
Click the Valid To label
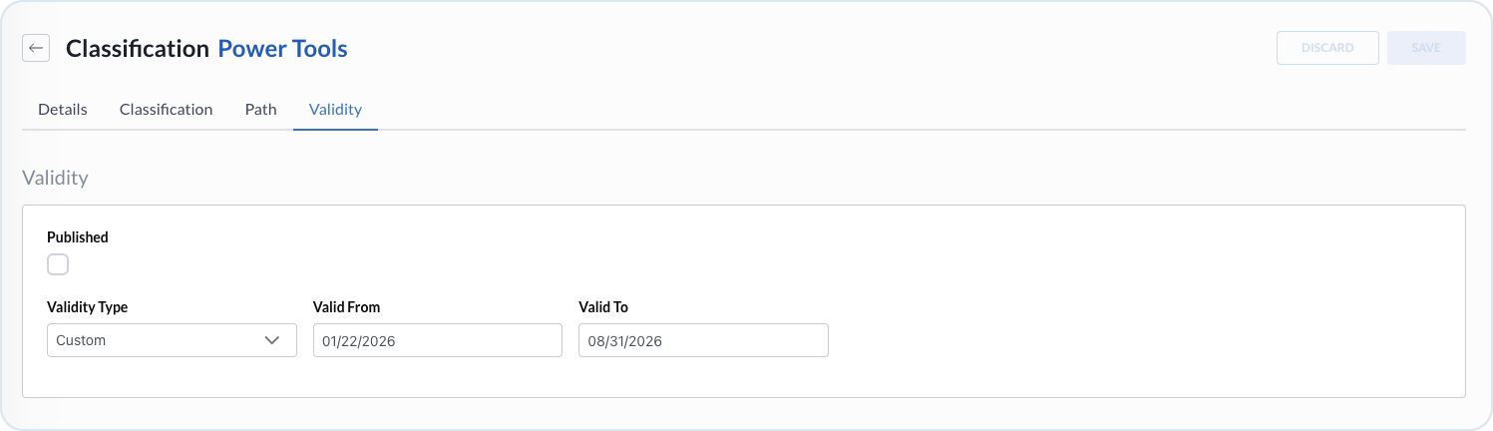click(x=603, y=307)
